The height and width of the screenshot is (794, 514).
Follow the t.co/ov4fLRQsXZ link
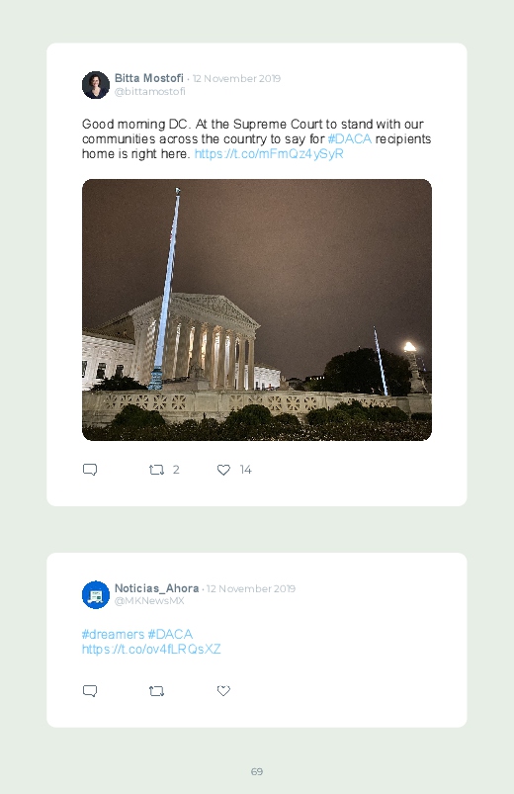pyautogui.click(x=151, y=649)
